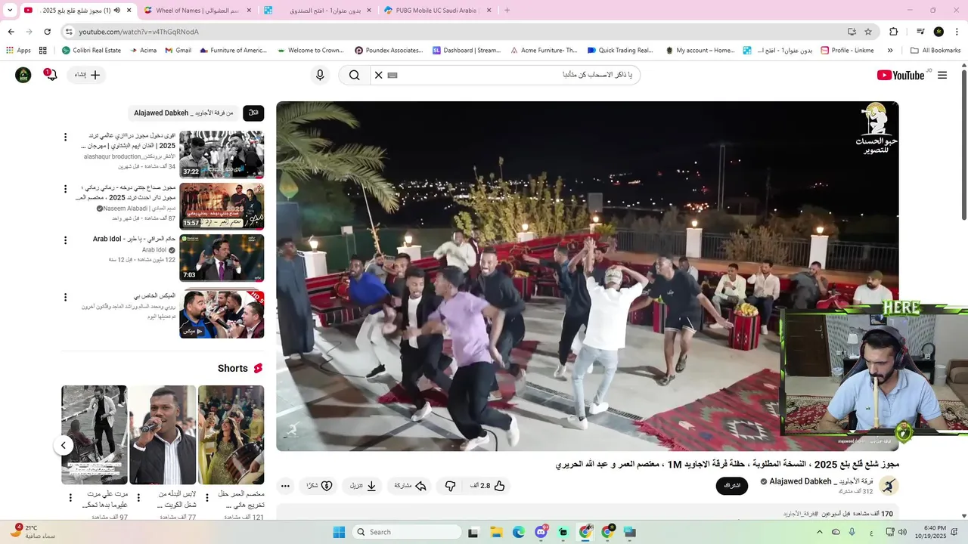Open the Arab Idol 7:03 video thumbnail

coord(222,258)
